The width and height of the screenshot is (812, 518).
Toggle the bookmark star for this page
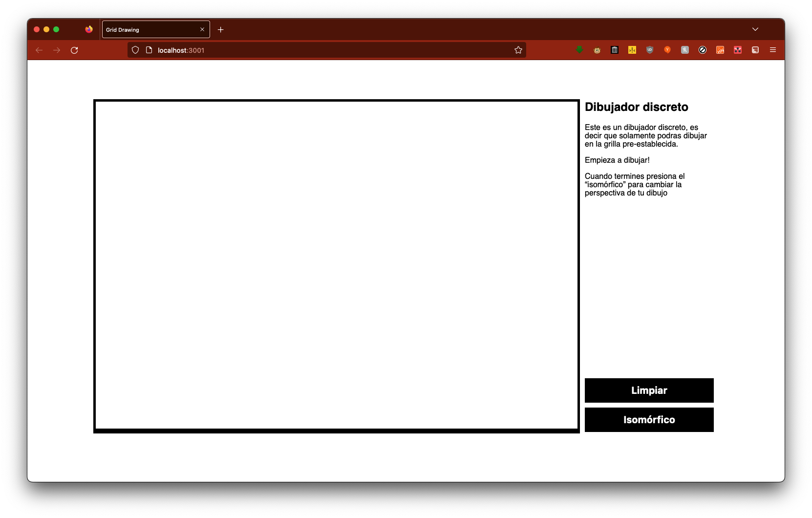point(518,50)
